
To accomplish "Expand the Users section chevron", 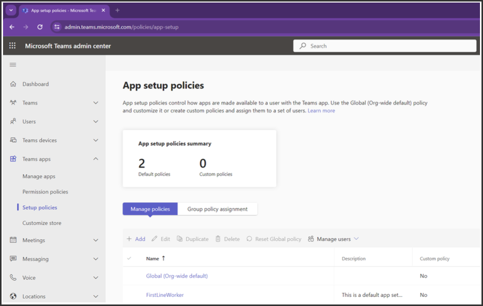I will (96, 122).
